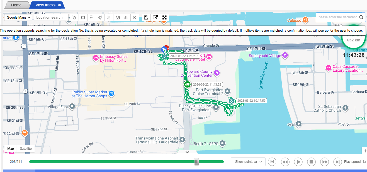Viewport: 367px width, 172px height.
Task: Switch map to Satellite view
Action: coord(26,149)
